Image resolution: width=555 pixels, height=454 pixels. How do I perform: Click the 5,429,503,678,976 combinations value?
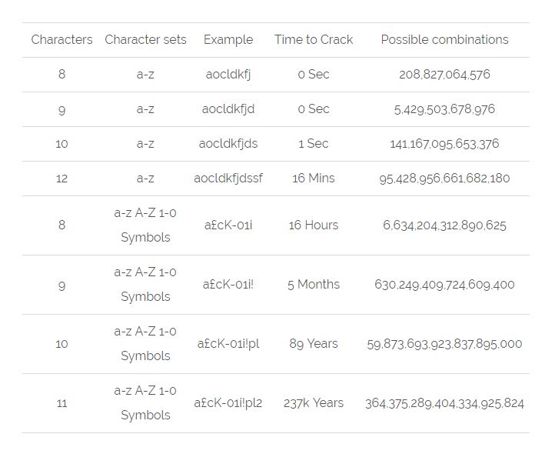[444, 109]
